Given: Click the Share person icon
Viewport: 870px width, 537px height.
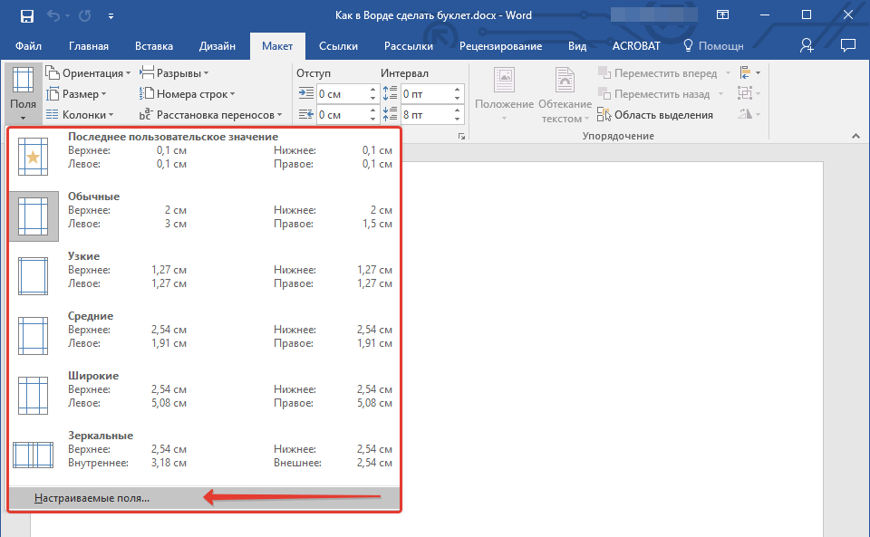Looking at the screenshot, I should coord(807,45).
